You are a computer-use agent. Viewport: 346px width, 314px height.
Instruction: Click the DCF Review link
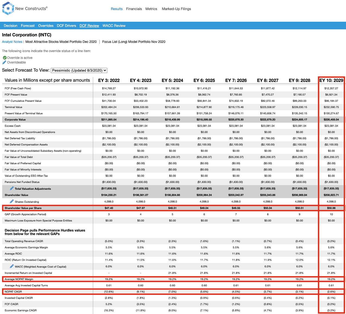click(89, 26)
